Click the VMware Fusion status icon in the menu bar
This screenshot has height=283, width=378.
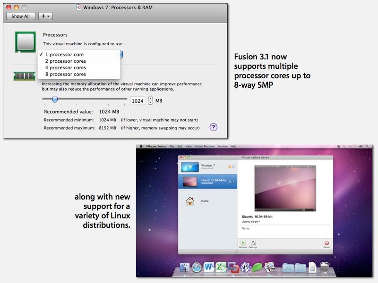pos(339,146)
